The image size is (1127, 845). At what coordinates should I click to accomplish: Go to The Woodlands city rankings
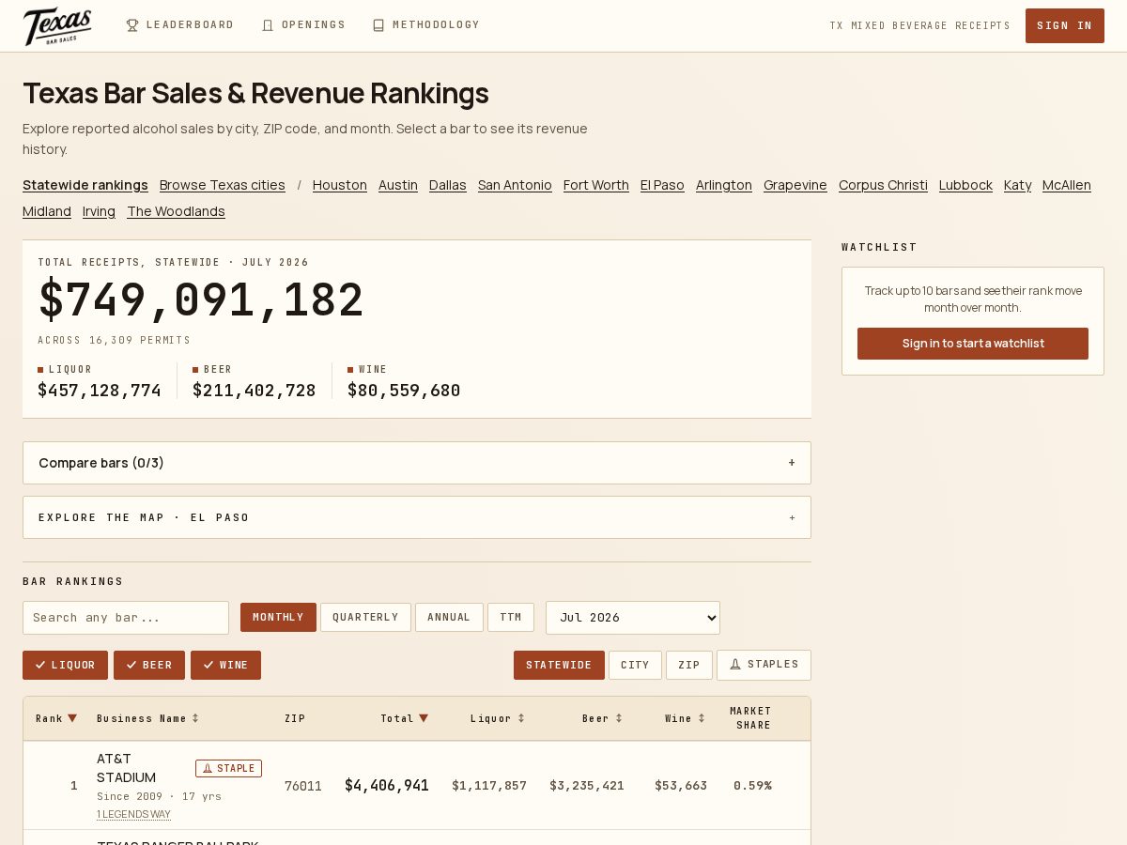point(177,211)
